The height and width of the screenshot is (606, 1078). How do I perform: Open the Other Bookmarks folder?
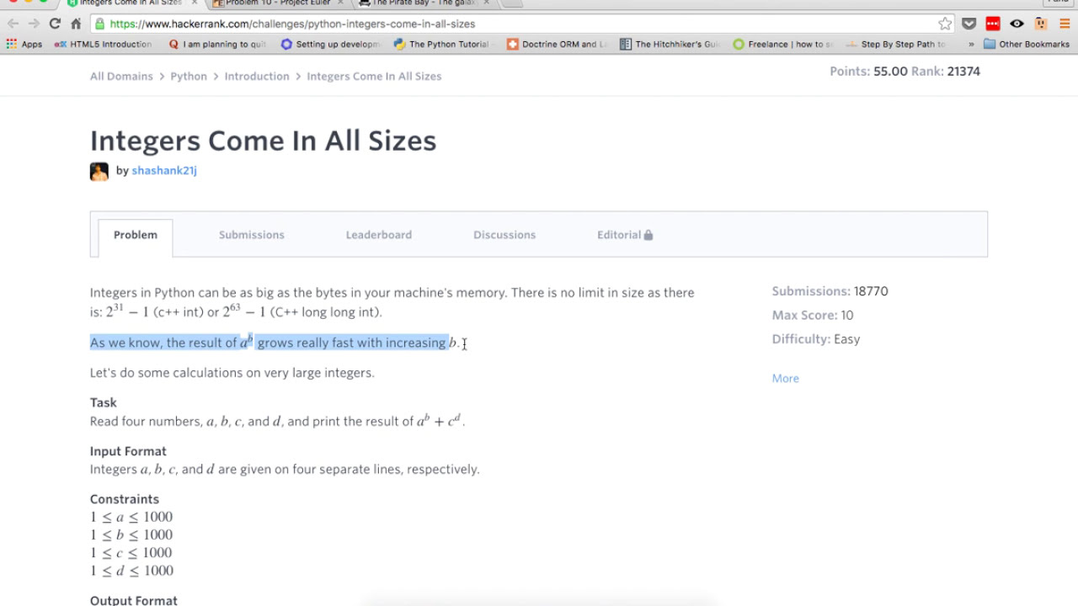1026,44
